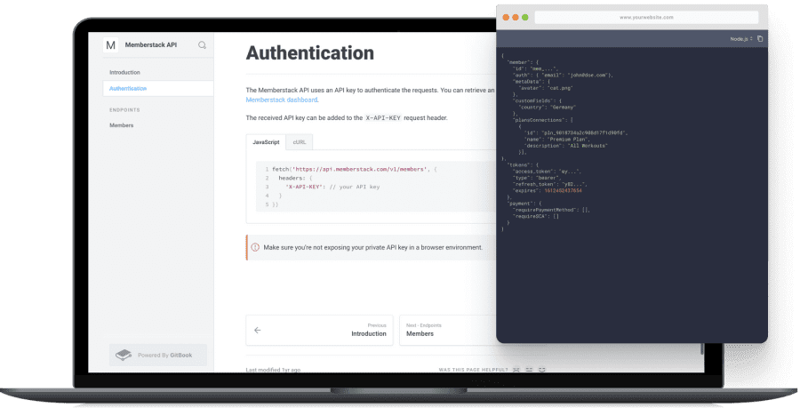800x416 pixels.
Task: Click the "Germany" country value in the JSON
Action: pos(563,108)
